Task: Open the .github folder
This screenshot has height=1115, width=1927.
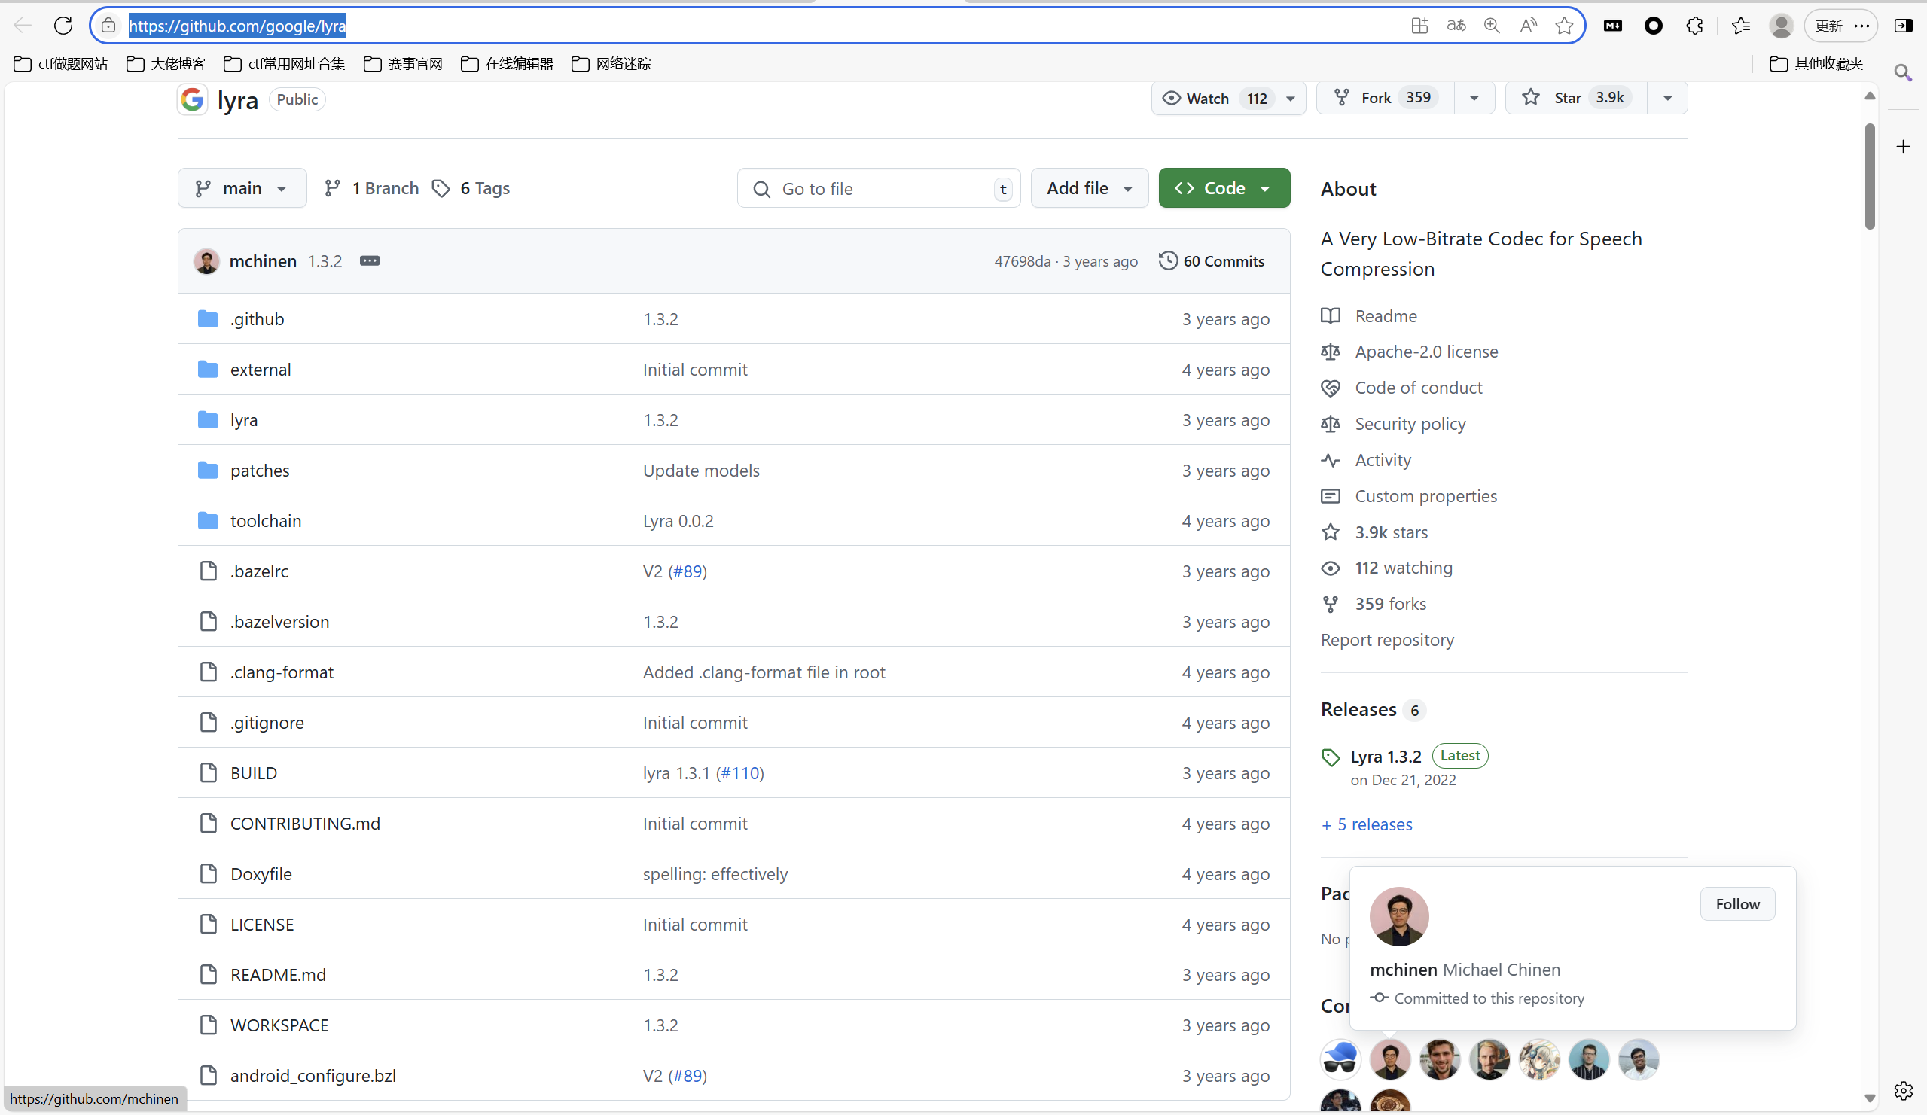Action: 257,319
